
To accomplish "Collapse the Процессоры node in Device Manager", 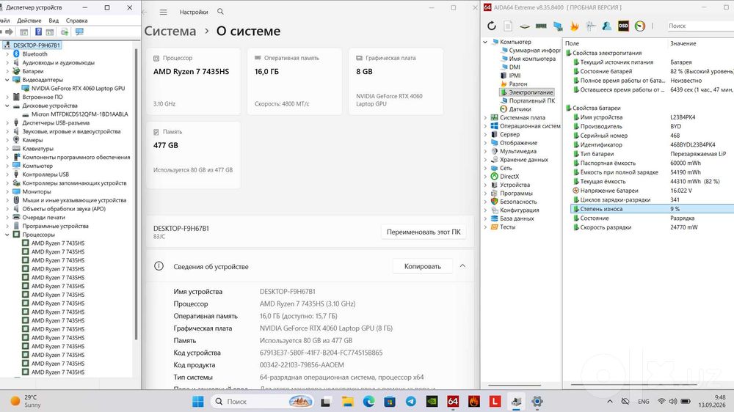I will coord(7,235).
